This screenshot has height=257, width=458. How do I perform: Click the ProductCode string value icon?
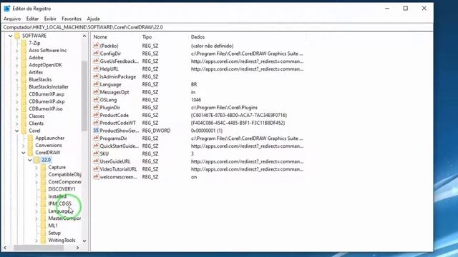click(96, 115)
